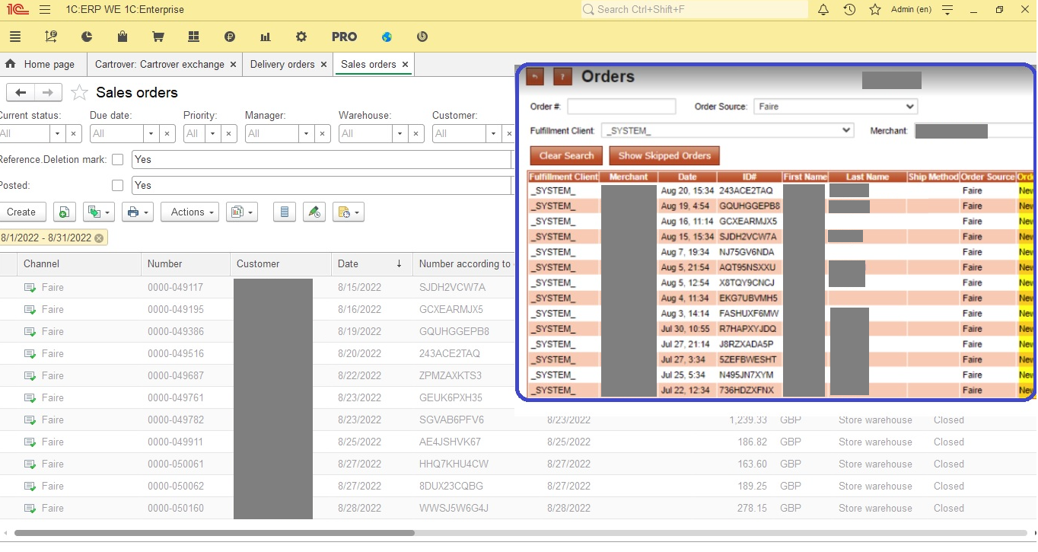Viewport: 1038px width, 552px height.
Task: Open the treasury coin section icon
Action: 230,37
